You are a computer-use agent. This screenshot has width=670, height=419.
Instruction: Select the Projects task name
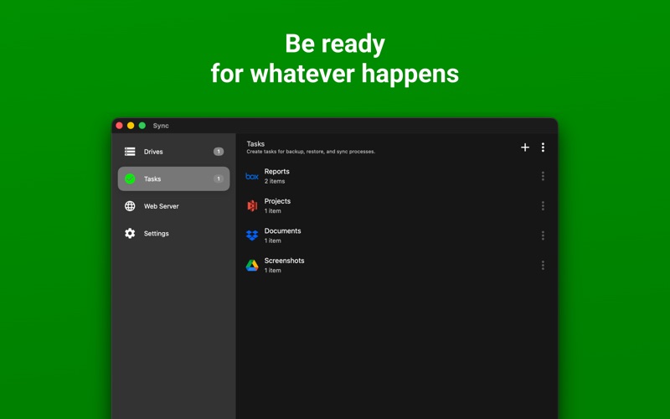pyautogui.click(x=277, y=201)
